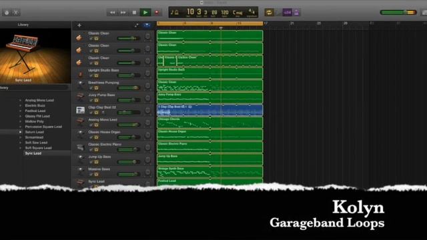Adjust the Jump Up Bass volume slider
Image resolution: width=427 pixels, height=240 pixels.
(x=129, y=161)
